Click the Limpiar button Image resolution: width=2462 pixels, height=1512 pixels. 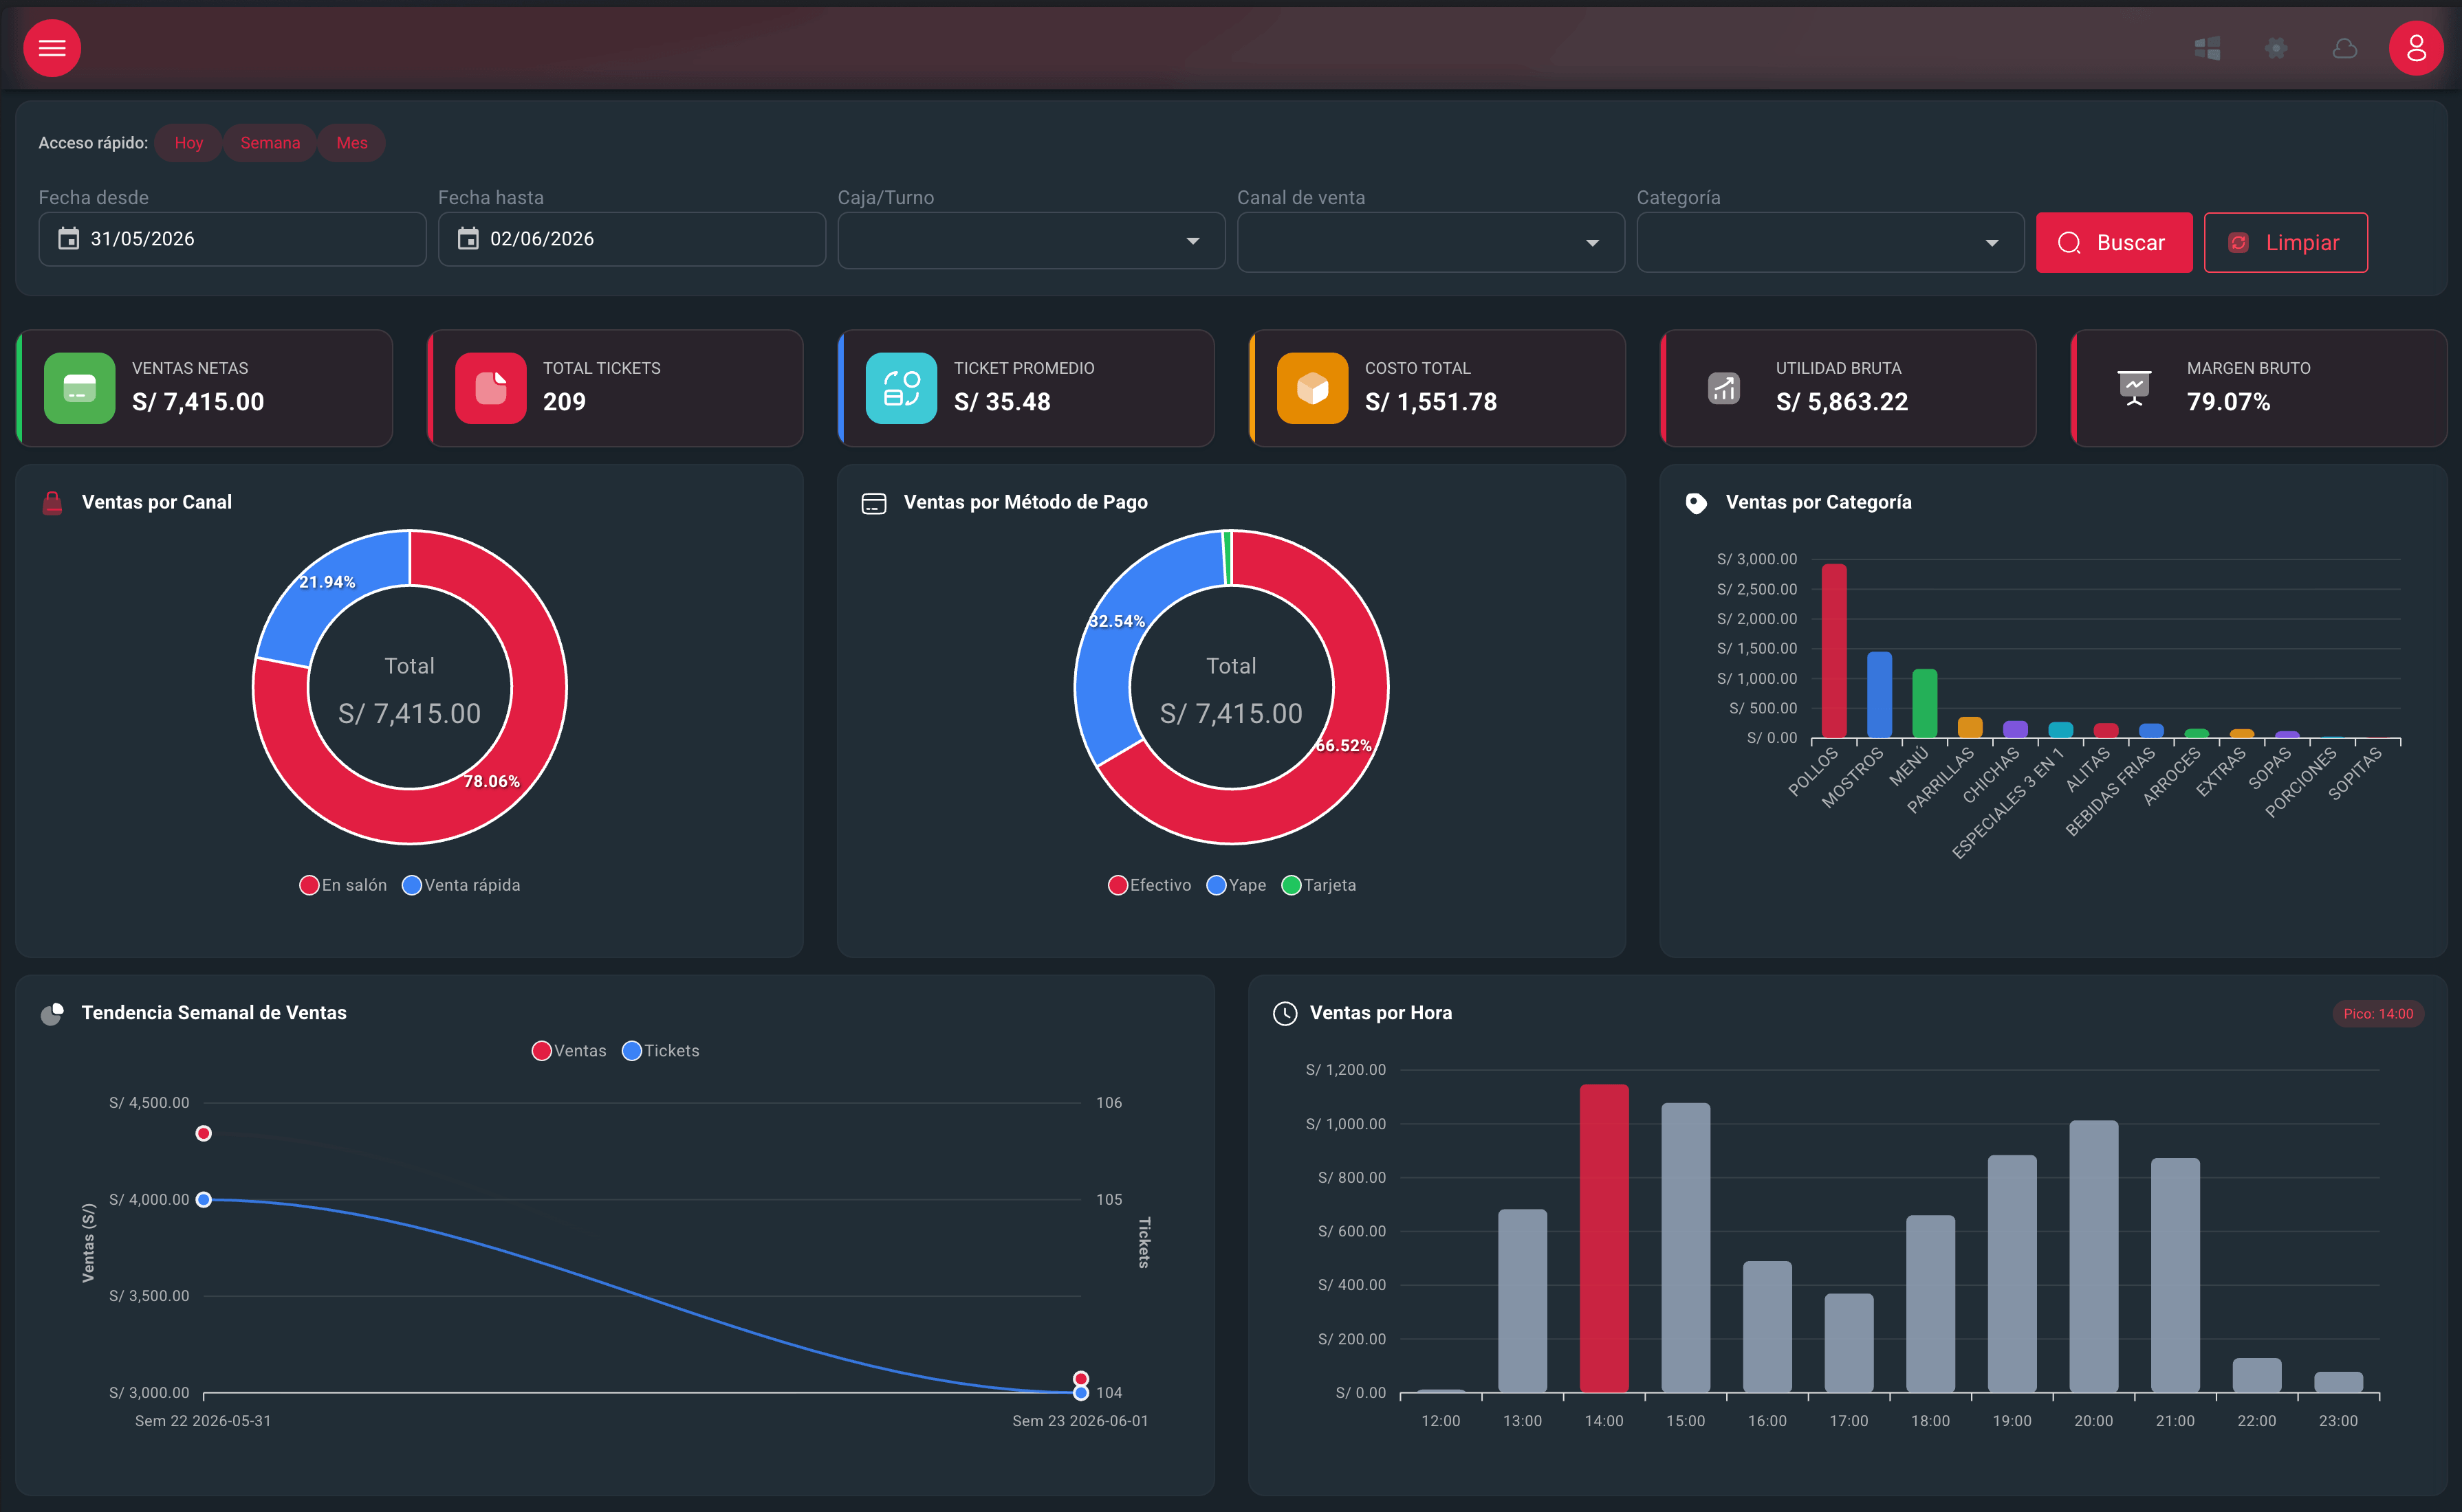coord(2285,242)
